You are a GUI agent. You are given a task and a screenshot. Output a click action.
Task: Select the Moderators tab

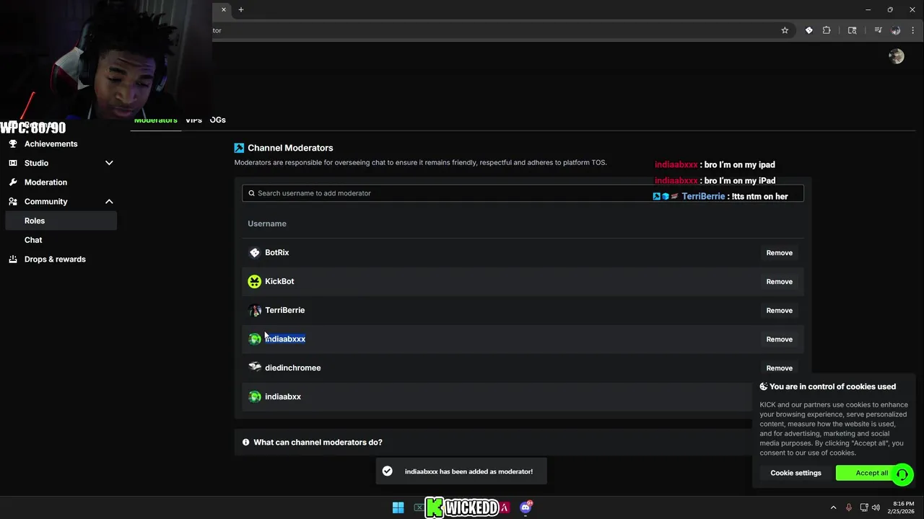(155, 120)
